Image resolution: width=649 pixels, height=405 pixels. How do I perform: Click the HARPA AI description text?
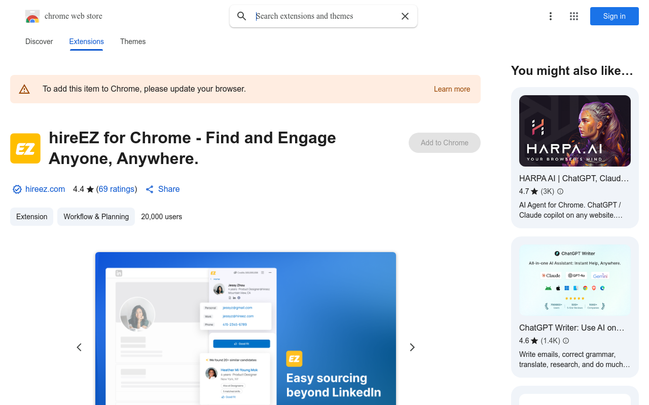571,210
